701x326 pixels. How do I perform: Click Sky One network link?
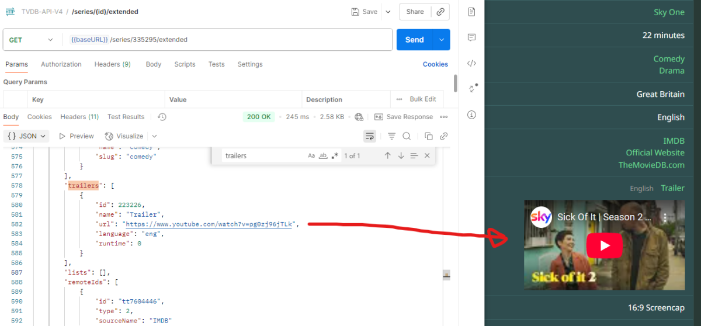click(x=669, y=12)
